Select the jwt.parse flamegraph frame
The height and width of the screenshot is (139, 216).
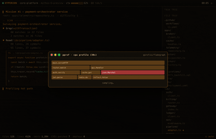coord(64,77)
